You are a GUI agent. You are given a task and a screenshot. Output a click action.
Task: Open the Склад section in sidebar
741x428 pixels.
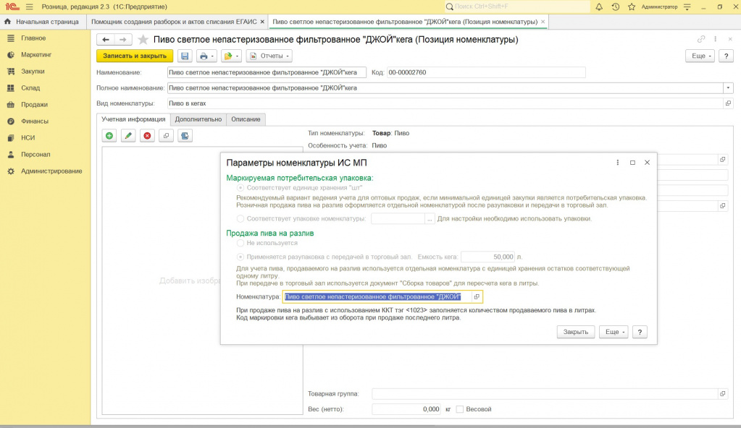30,87
